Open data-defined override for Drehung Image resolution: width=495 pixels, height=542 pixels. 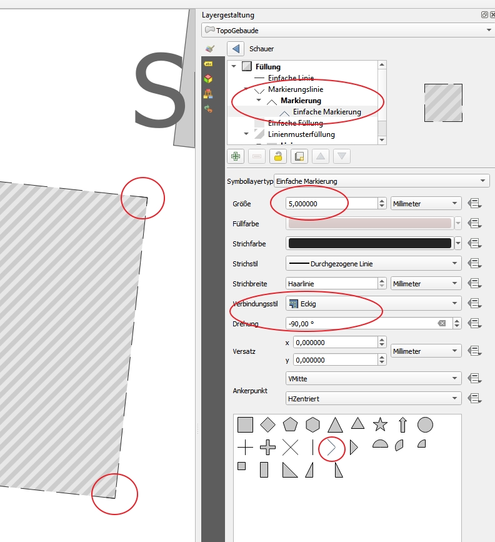474,324
